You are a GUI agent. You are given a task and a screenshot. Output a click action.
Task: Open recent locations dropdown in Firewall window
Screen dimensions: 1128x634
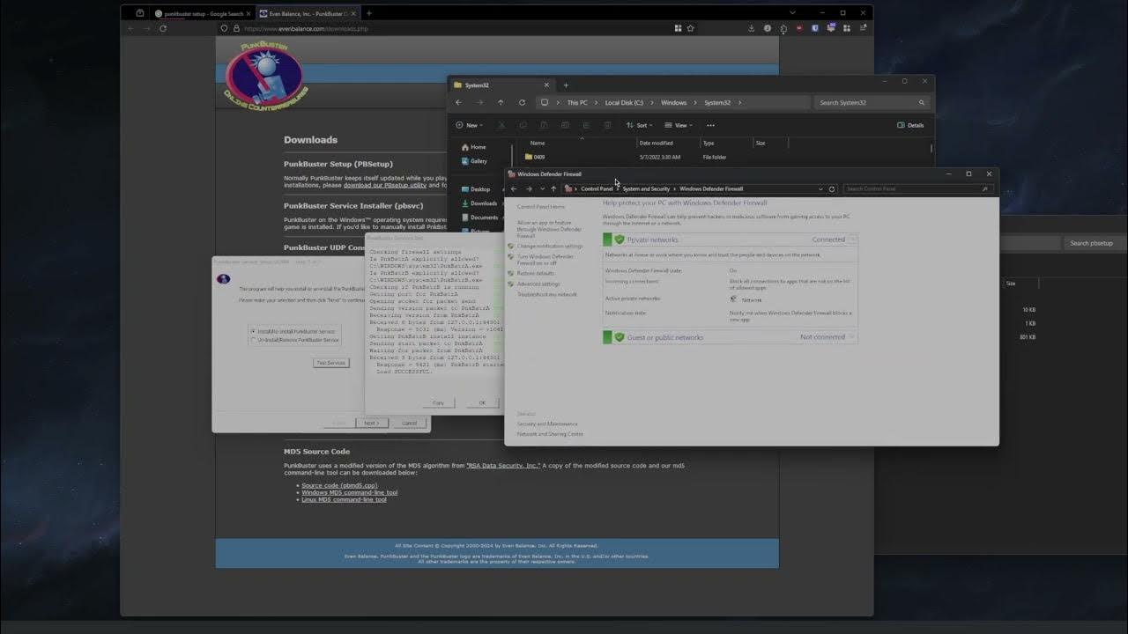(541, 188)
